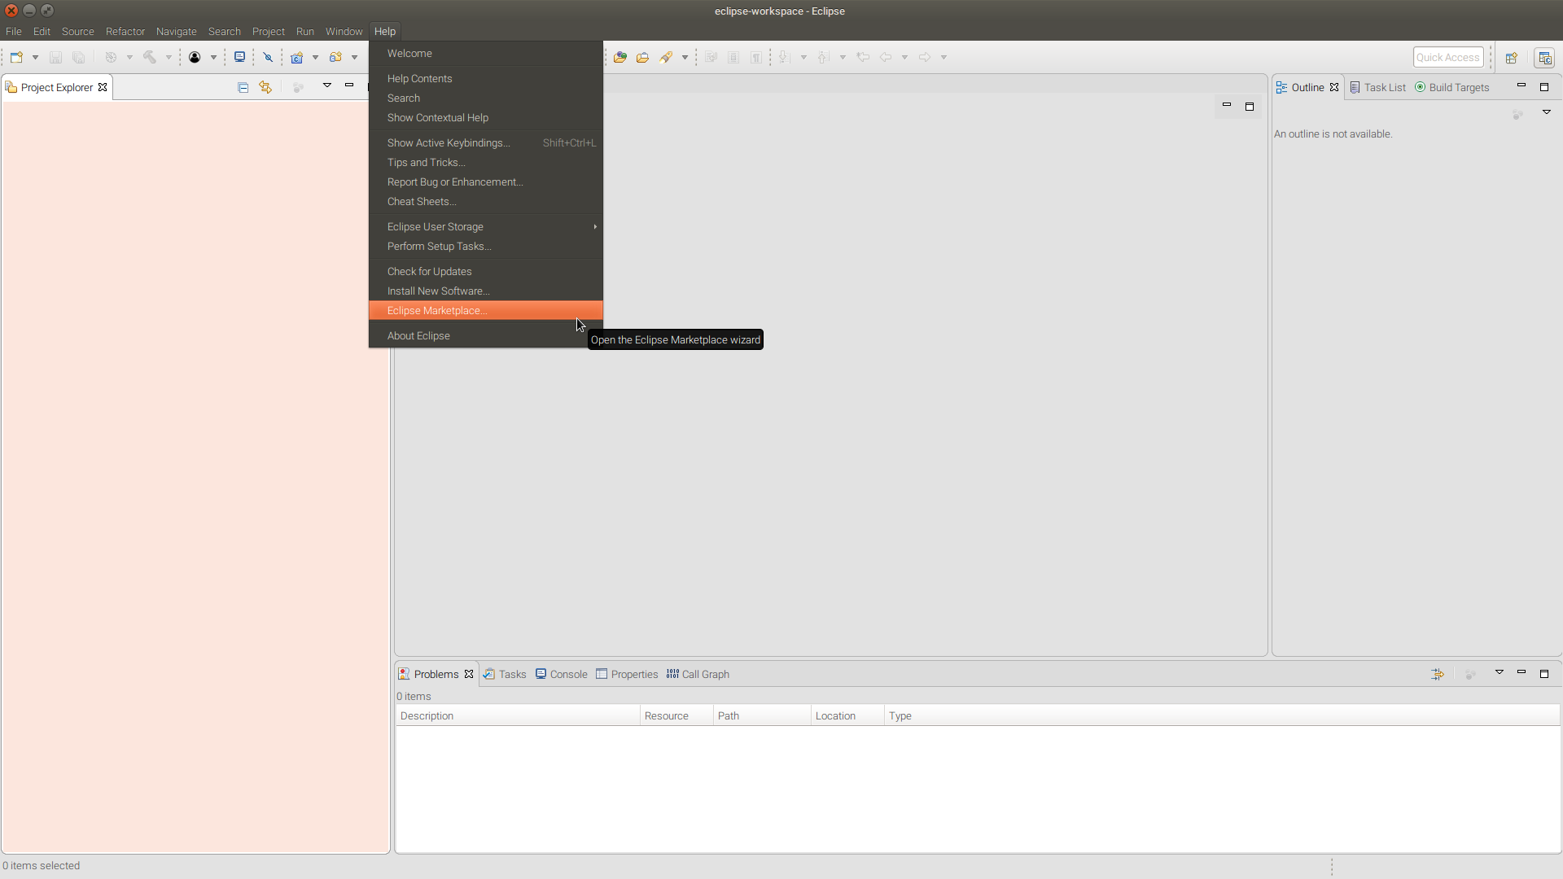The width and height of the screenshot is (1563, 879).
Task: Open Cheat Sheets menu entry
Action: [x=486, y=201]
